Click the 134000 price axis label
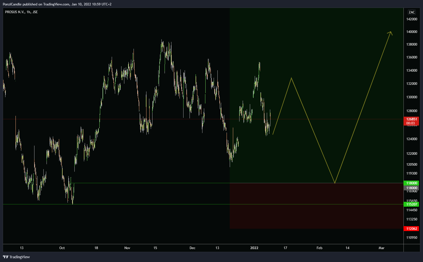423x262 pixels. [x=412, y=71]
